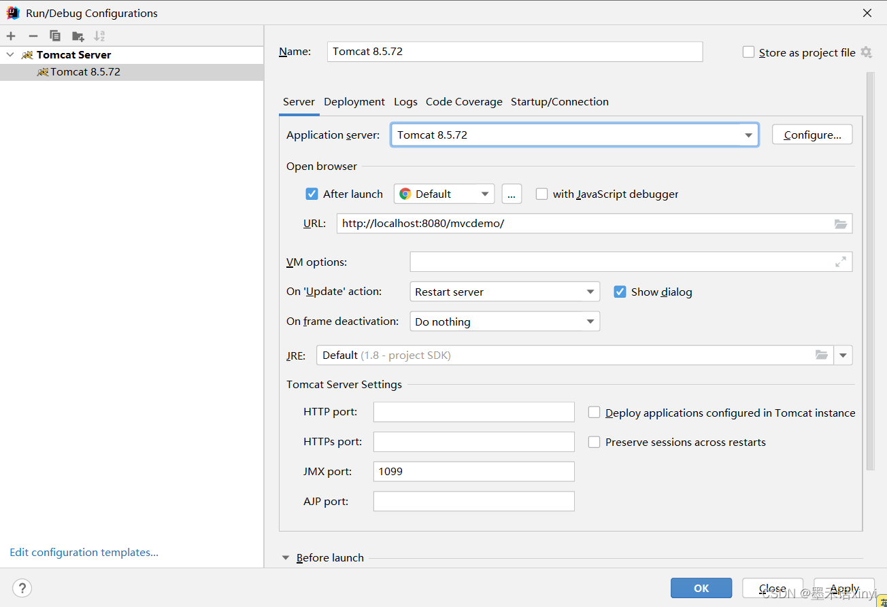Expand the VM options field
The height and width of the screenshot is (607, 887).
click(x=841, y=262)
